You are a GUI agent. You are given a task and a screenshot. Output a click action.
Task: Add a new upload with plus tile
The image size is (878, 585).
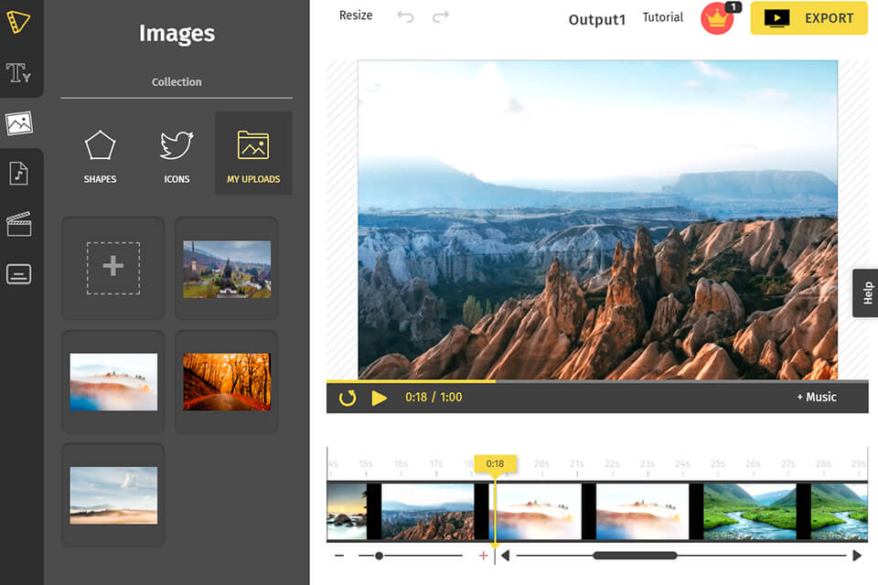[113, 268]
